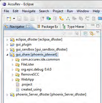Click the New wizard toolbar icon
The height and width of the screenshot is (103, 102).
[x=9, y=19]
